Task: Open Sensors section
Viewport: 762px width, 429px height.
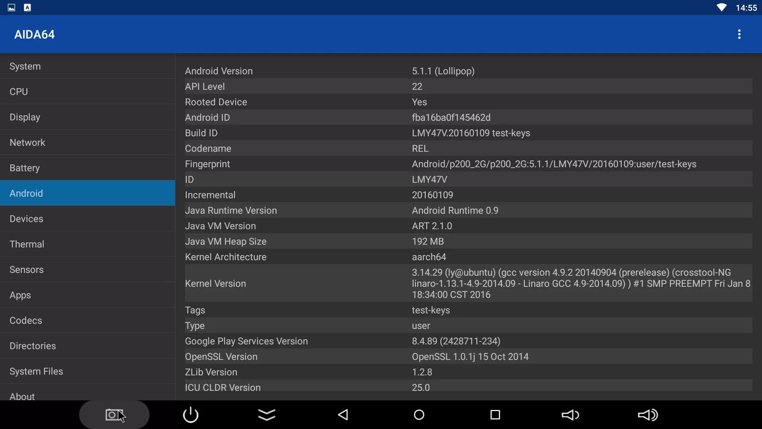Action: pos(26,269)
